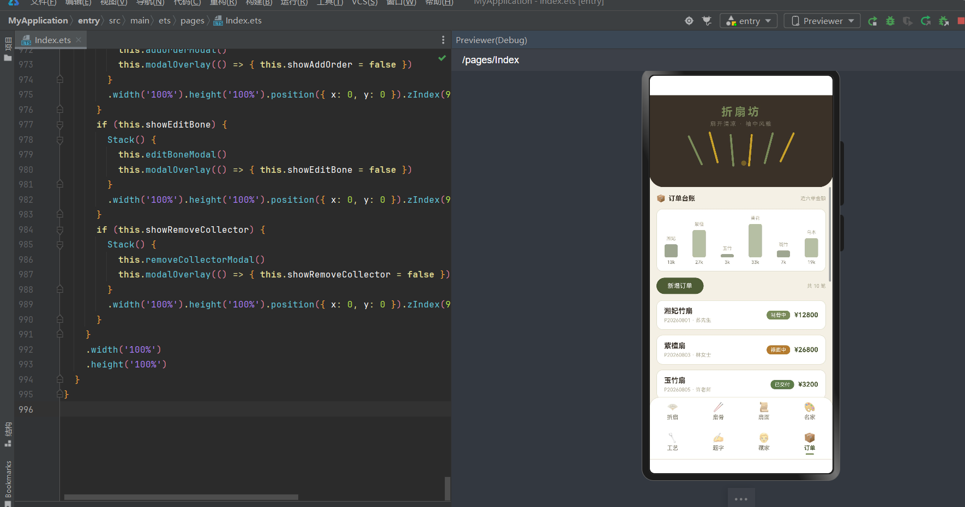Open the project tool window sidebar icon

coord(8,49)
